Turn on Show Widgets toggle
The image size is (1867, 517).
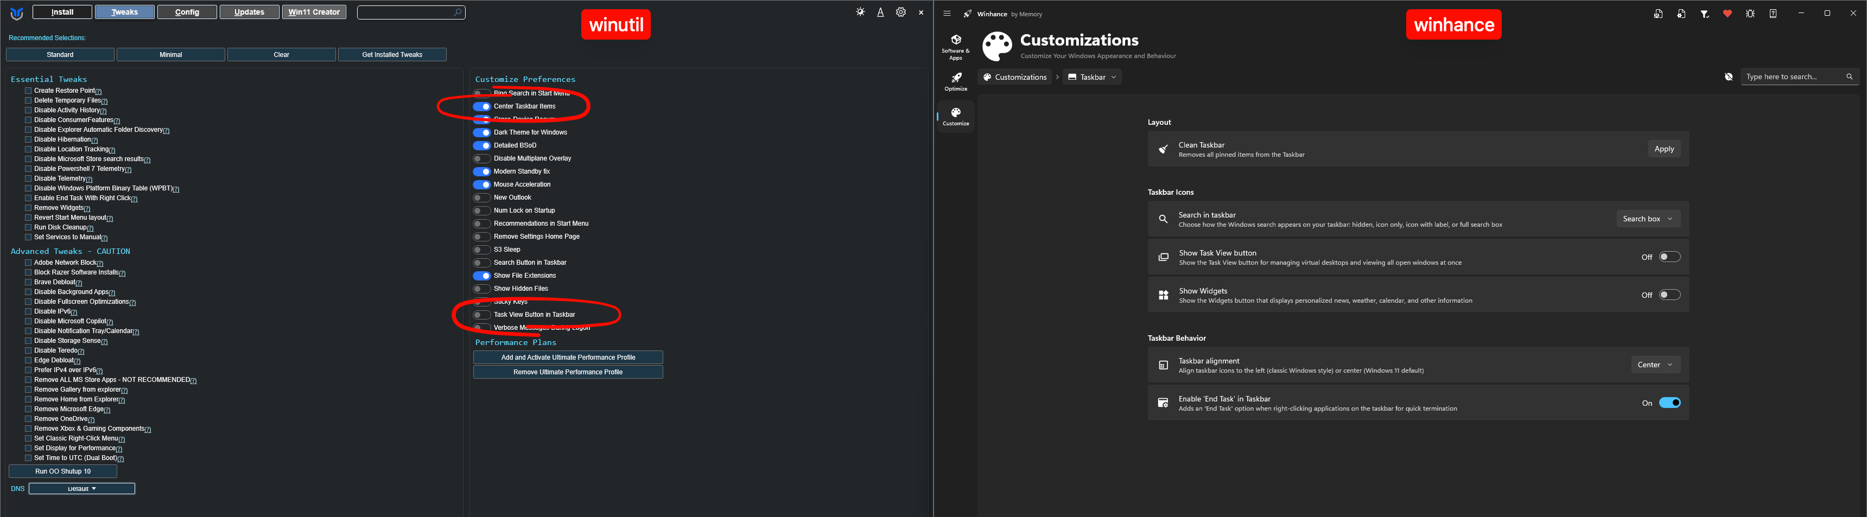1669,295
